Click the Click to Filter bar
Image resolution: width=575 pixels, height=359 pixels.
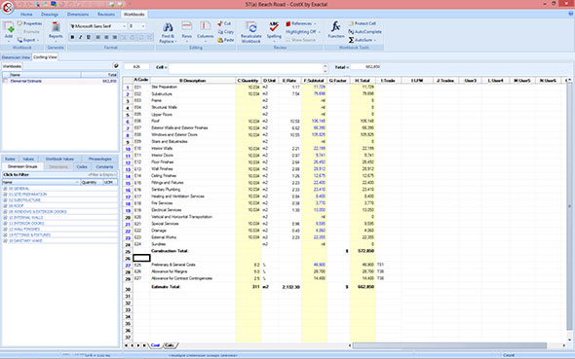click(x=59, y=175)
